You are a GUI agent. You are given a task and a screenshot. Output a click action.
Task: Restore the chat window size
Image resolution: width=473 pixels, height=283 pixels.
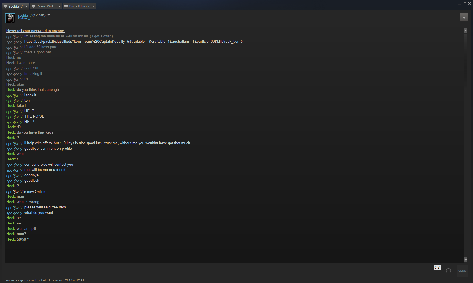pos(464,4)
